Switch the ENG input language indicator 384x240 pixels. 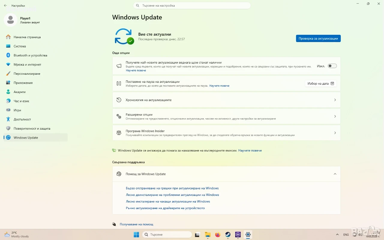click(346, 235)
